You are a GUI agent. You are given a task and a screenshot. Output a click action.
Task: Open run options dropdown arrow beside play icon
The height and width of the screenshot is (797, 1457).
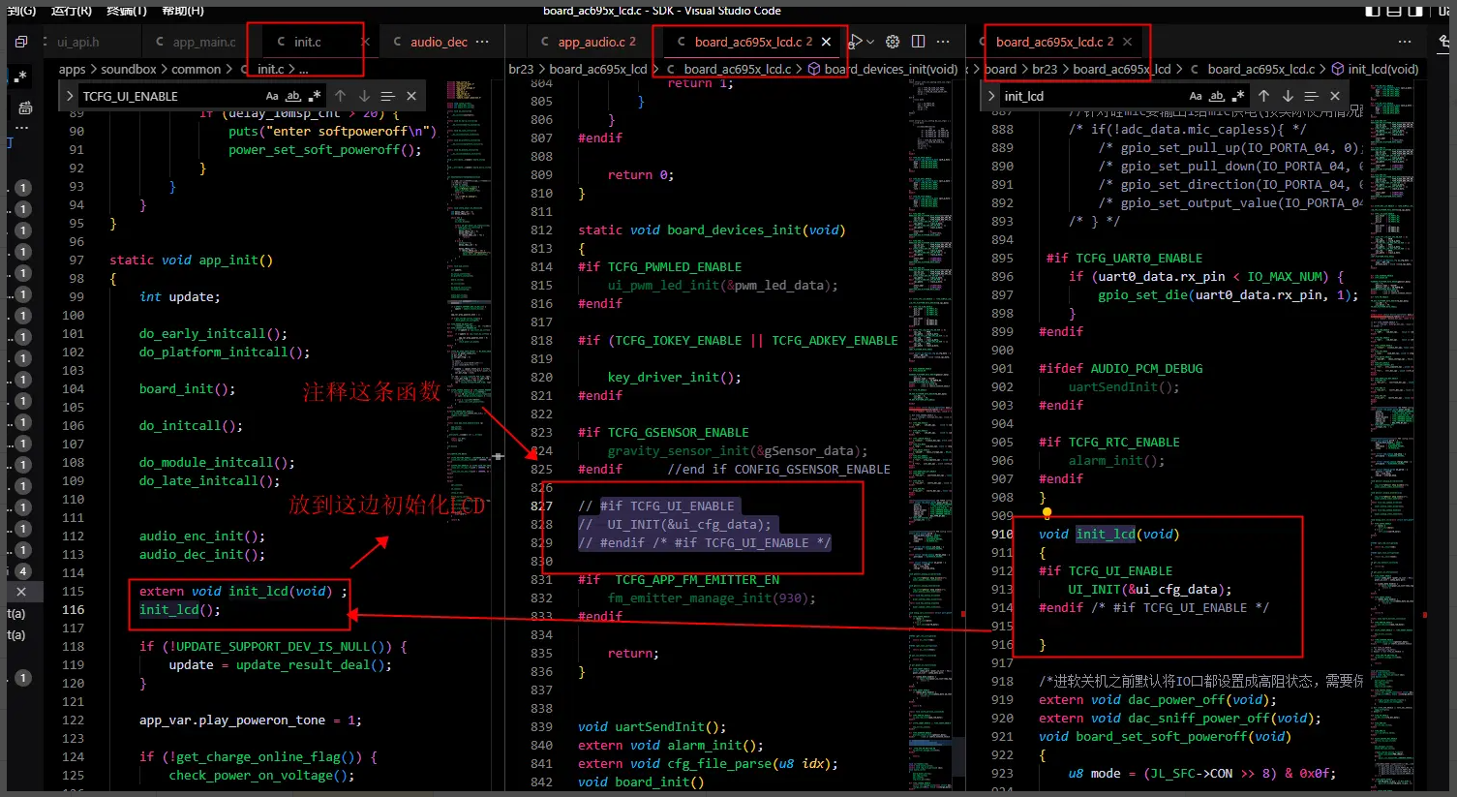click(x=870, y=42)
